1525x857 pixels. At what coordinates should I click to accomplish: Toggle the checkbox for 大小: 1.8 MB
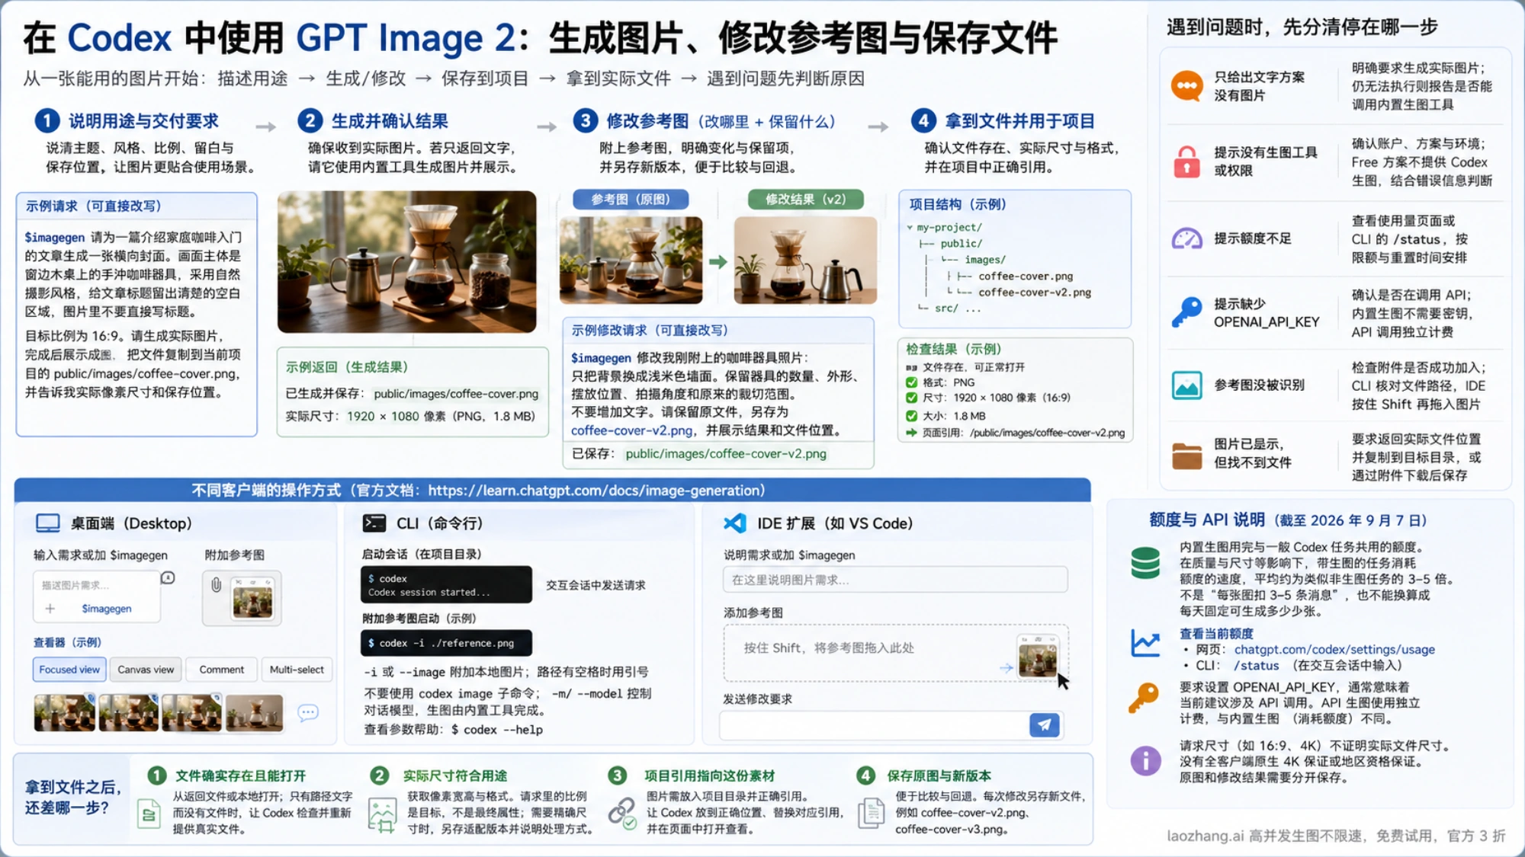pos(911,416)
